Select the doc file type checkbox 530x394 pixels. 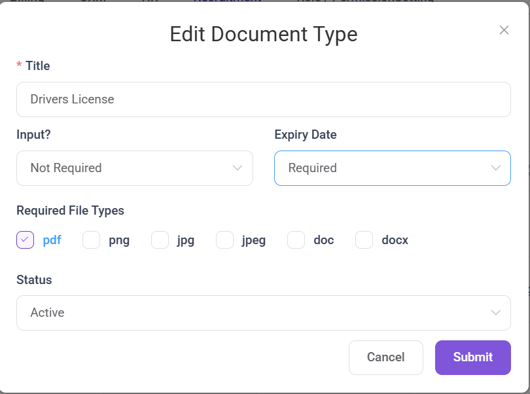pyautogui.click(x=296, y=240)
